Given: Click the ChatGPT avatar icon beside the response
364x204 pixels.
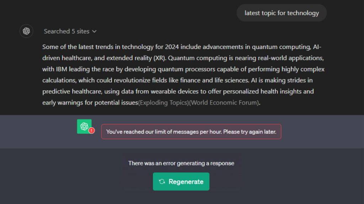Looking at the screenshot, I should click(x=26, y=31).
